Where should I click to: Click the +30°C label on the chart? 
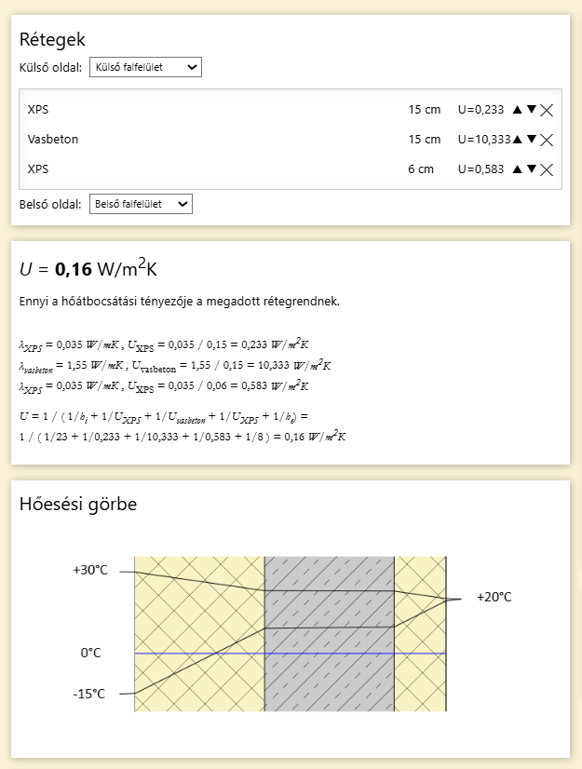(90, 571)
